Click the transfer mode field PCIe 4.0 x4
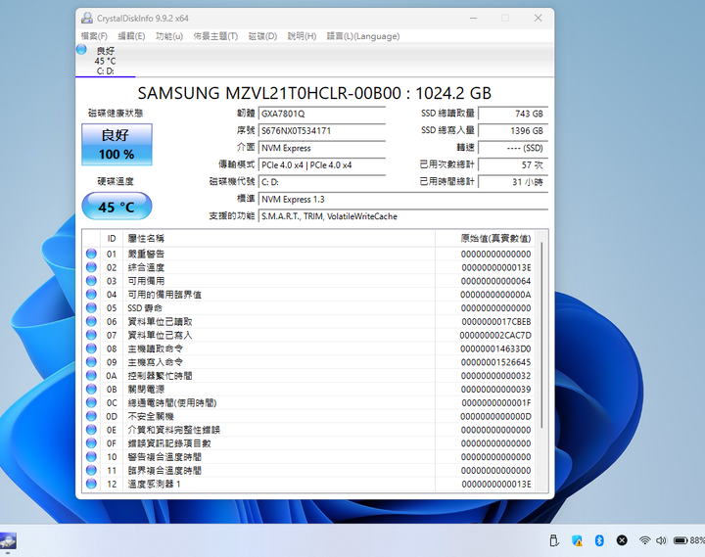 click(x=322, y=165)
